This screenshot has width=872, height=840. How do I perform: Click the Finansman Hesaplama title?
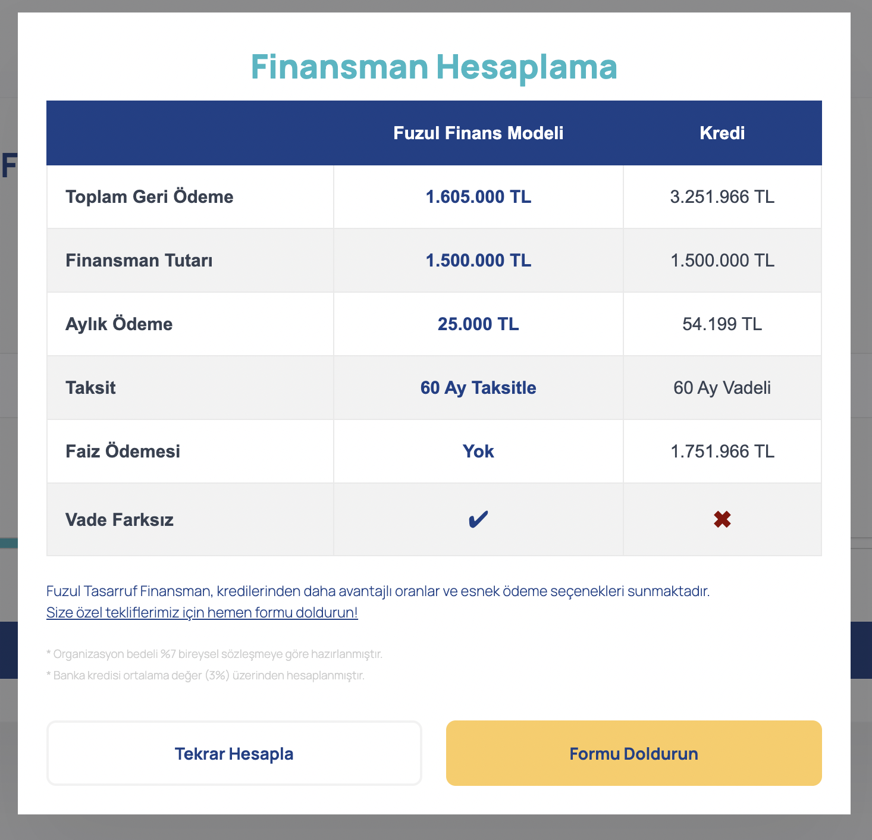coord(434,67)
